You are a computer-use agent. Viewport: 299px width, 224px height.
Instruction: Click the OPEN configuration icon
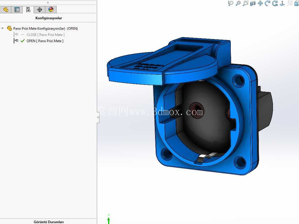tap(16, 41)
